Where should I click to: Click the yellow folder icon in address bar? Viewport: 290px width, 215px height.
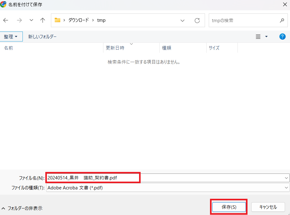(x=57, y=20)
